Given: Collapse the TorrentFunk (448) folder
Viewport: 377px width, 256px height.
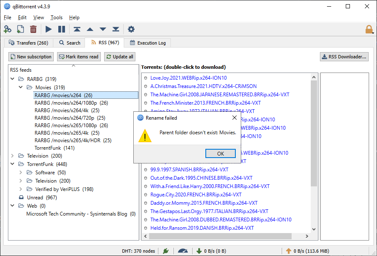Looking at the screenshot, I should click(12, 164).
